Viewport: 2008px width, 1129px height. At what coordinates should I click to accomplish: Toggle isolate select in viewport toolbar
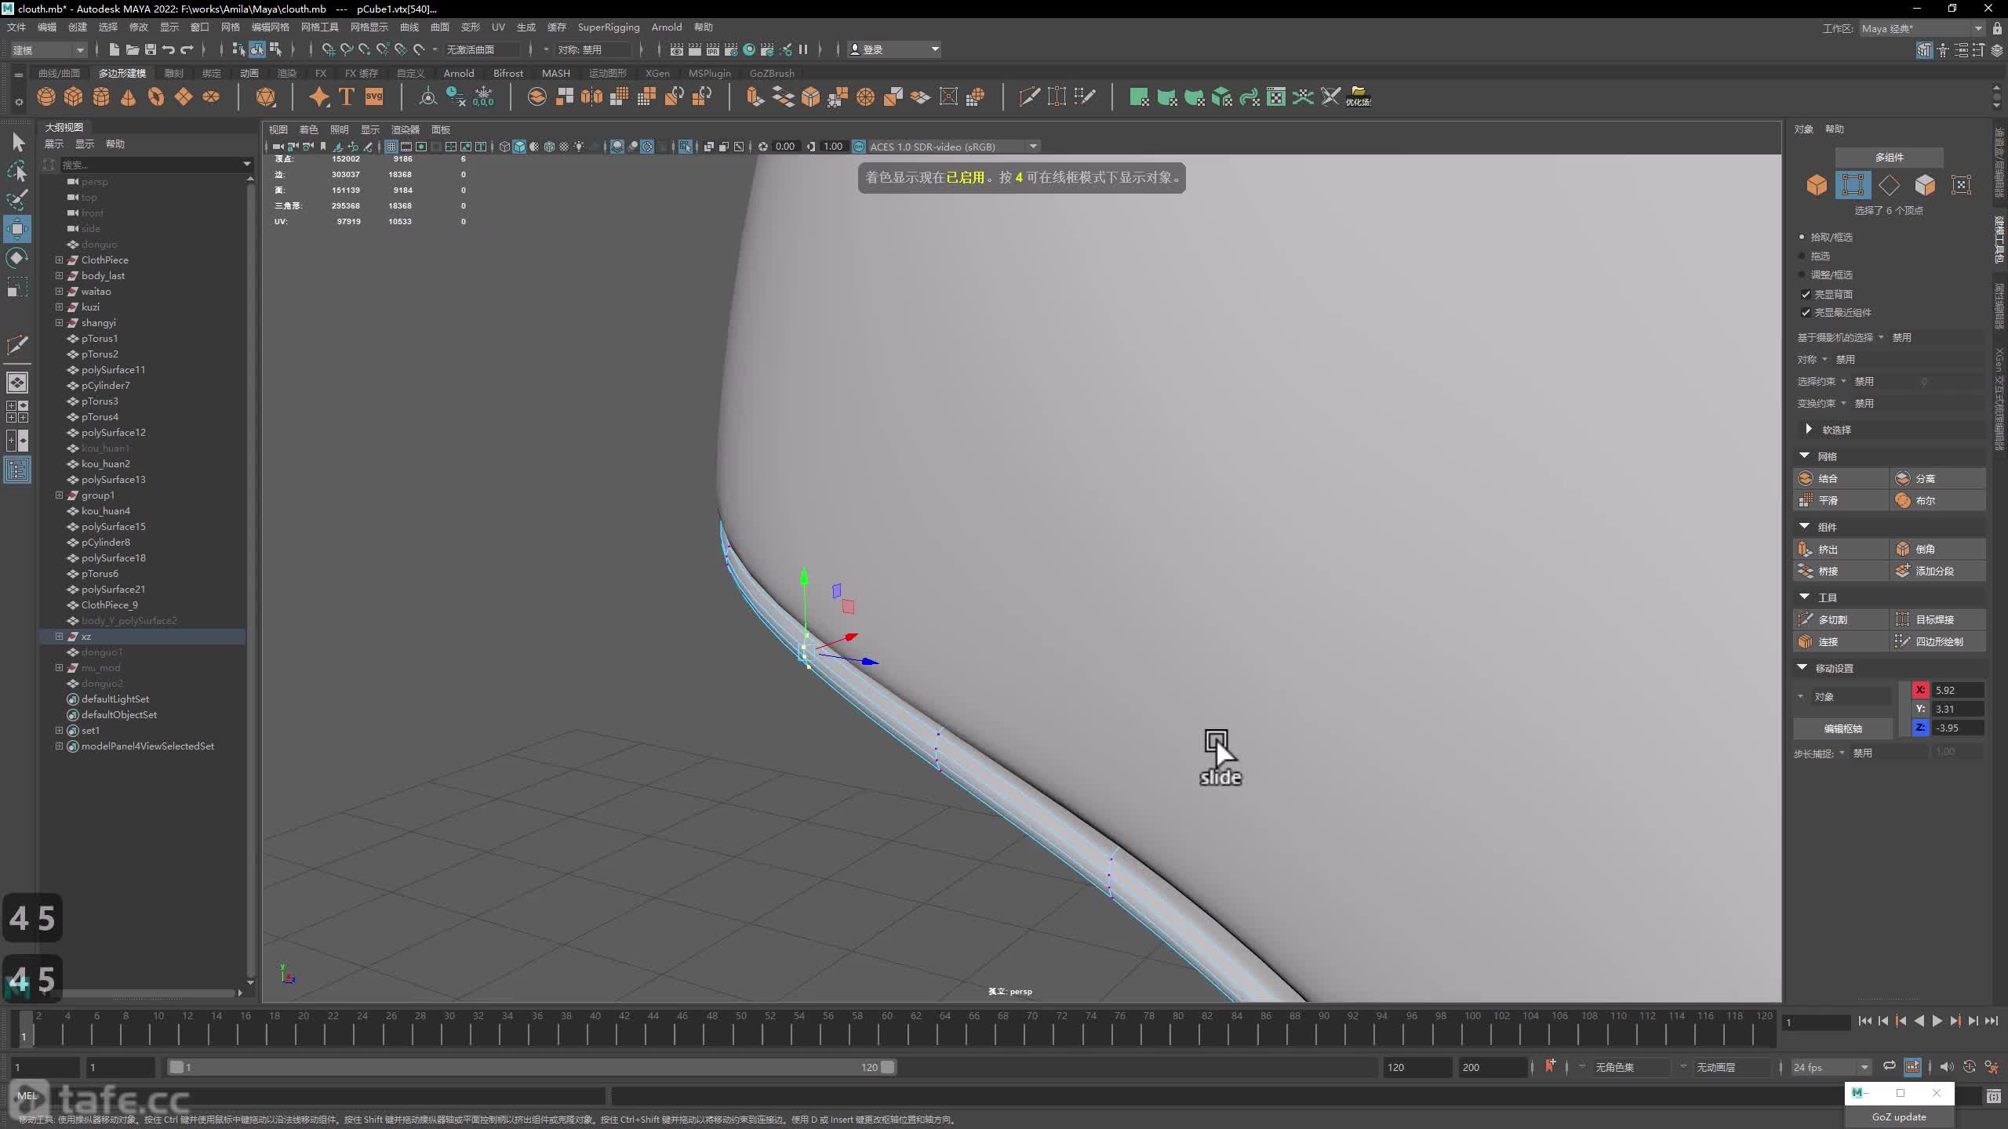point(685,147)
